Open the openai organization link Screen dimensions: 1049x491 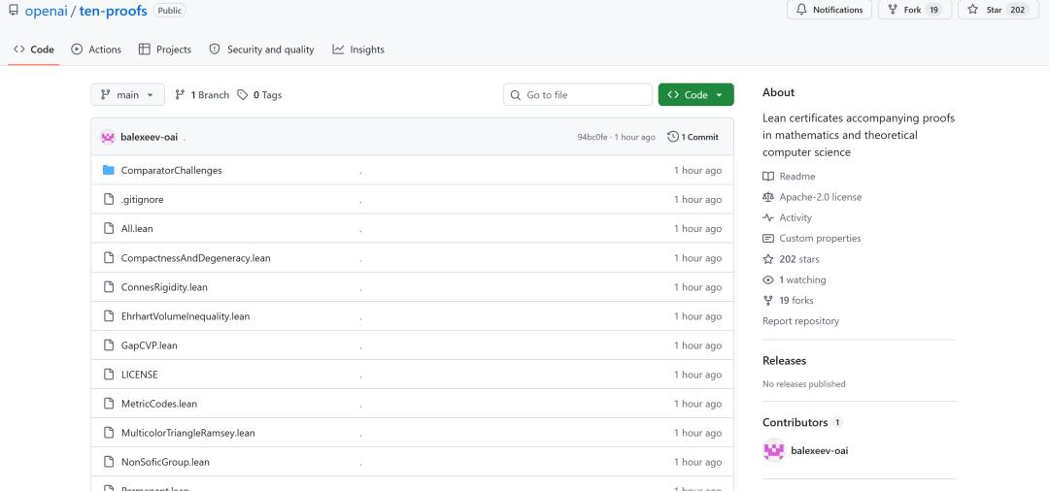coord(47,12)
